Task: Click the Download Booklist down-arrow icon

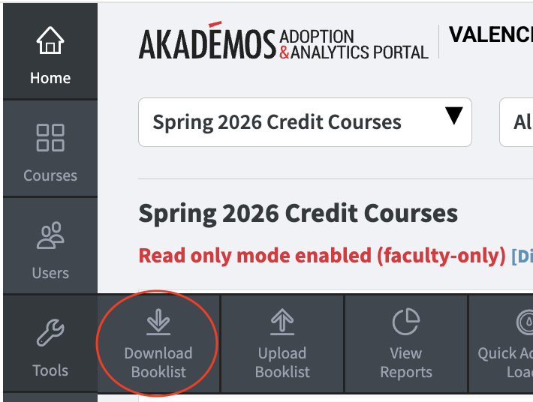Action: (158, 322)
